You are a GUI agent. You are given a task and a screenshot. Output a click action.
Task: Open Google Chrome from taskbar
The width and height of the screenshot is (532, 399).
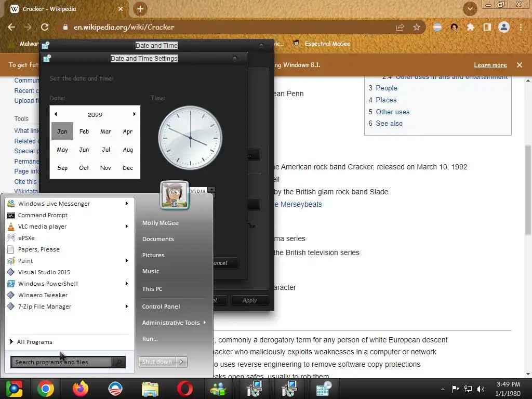46,389
